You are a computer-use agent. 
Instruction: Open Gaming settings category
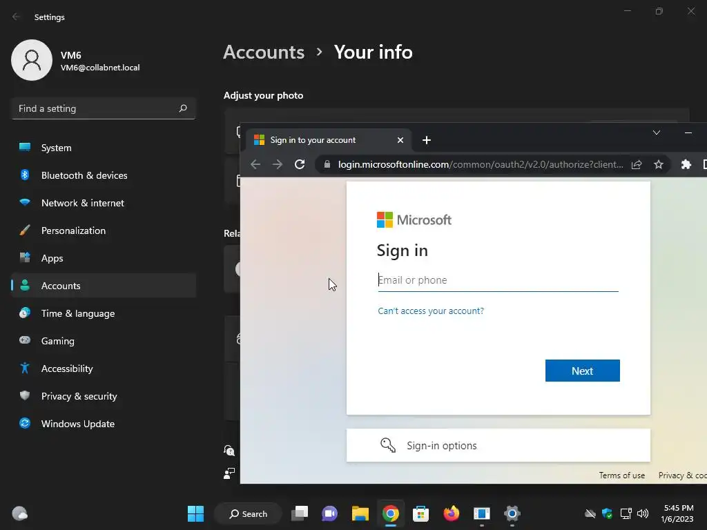click(104, 341)
